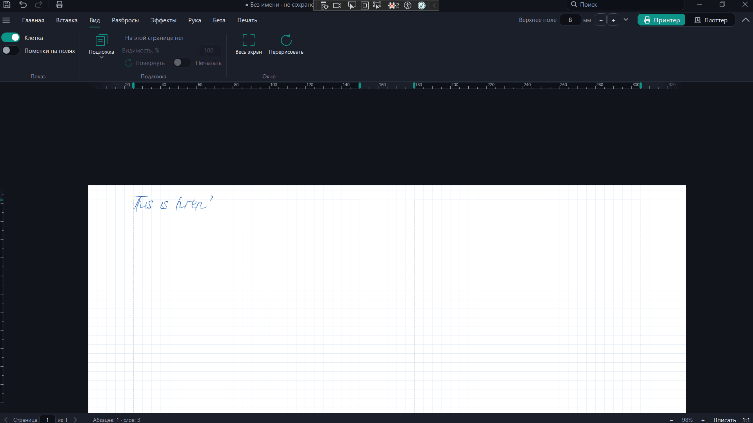Click the Весь экран fullscreen icon
Screen dimensions: 753x423
tap(249, 40)
